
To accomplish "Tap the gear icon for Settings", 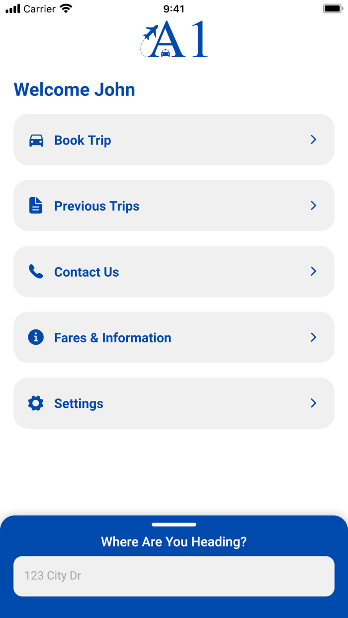I will [x=36, y=403].
